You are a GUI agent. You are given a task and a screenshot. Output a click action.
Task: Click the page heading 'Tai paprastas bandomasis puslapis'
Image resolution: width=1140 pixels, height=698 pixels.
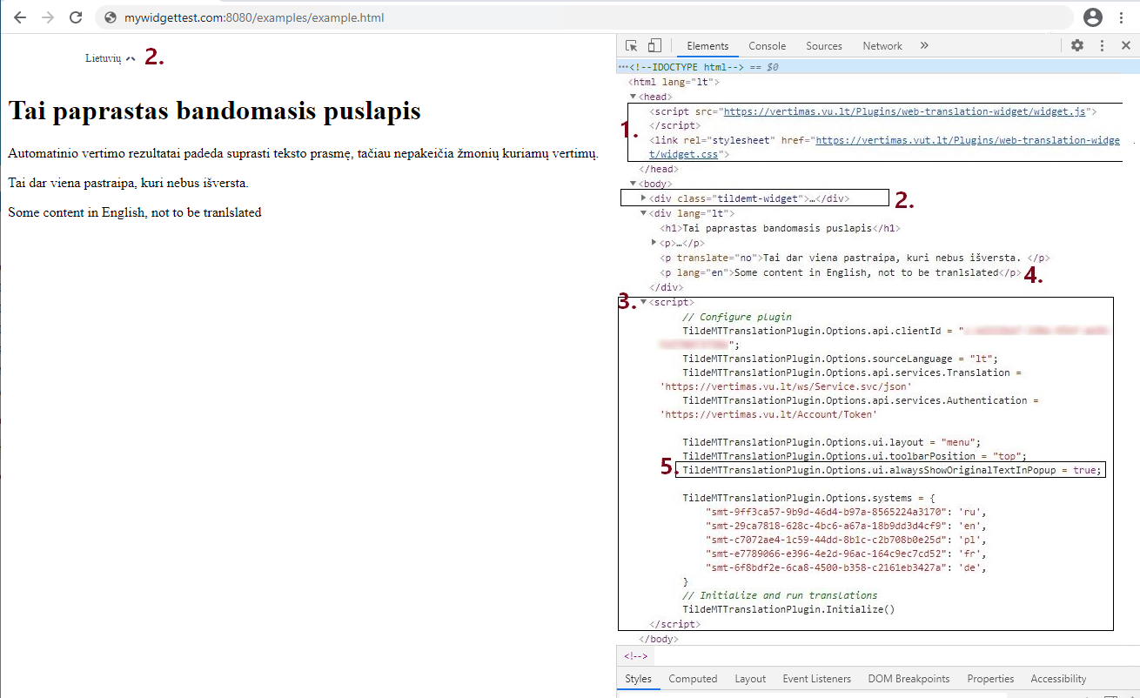click(214, 111)
